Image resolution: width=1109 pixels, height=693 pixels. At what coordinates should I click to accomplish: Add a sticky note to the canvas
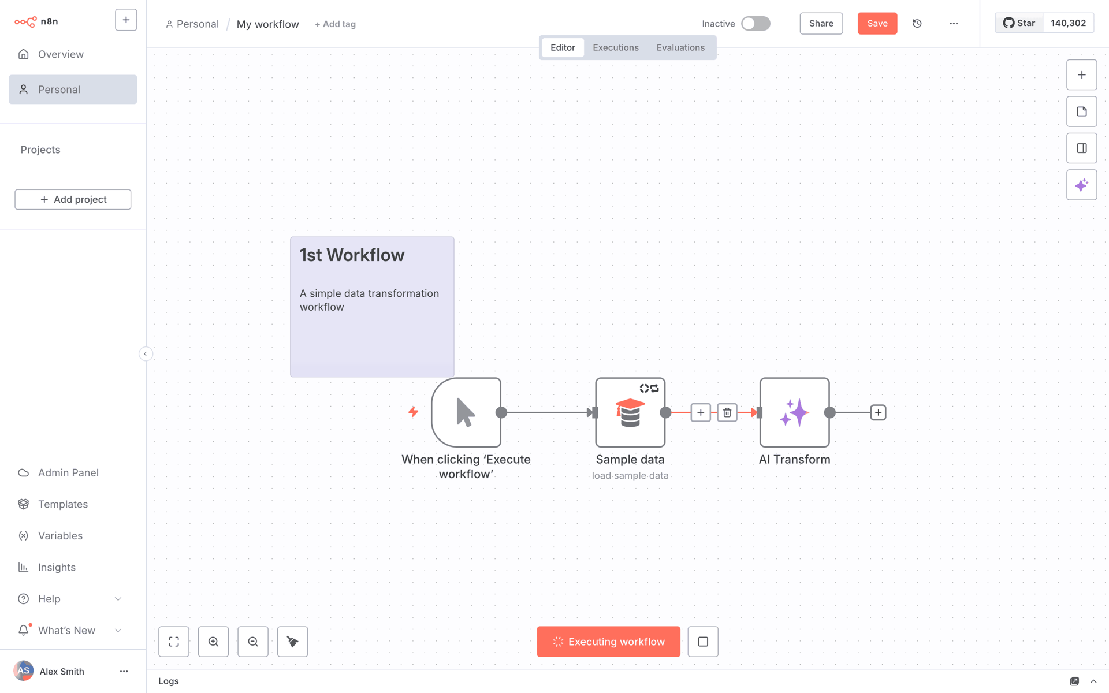[x=1081, y=111]
